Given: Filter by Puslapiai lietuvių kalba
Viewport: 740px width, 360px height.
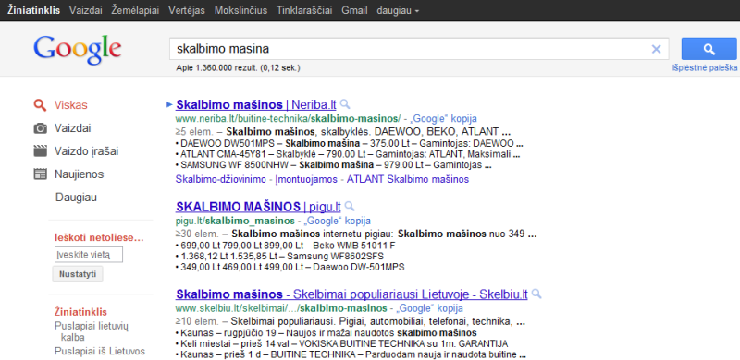Looking at the screenshot, I should pyautogui.click(x=91, y=331).
